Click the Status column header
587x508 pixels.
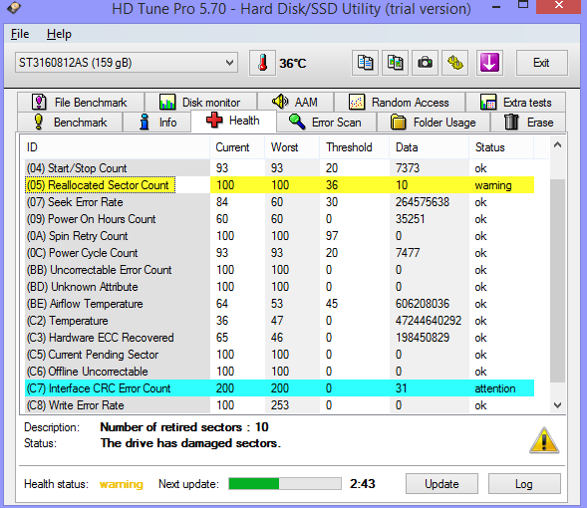[501, 147]
